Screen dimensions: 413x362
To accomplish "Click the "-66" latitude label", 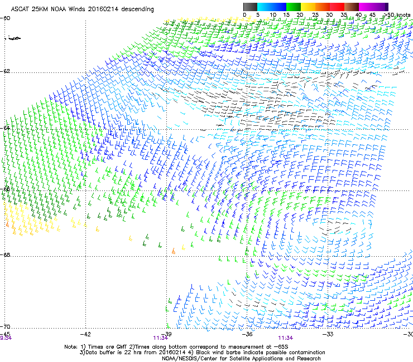I will point(5,189).
